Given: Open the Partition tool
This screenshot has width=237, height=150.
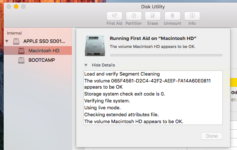Looking at the screenshot, I should pos(133,16).
